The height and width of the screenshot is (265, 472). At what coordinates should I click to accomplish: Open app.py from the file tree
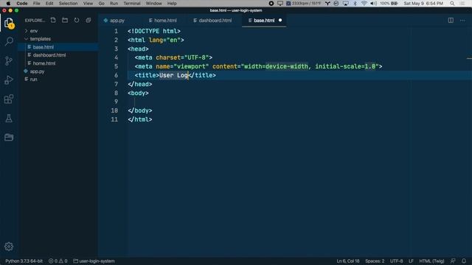click(37, 71)
